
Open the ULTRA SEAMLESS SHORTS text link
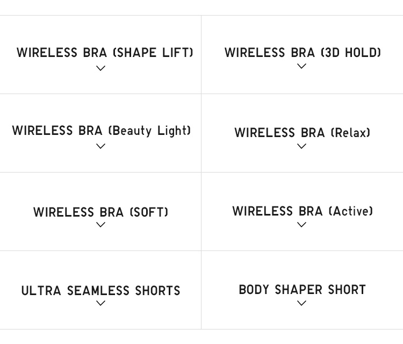click(100, 291)
